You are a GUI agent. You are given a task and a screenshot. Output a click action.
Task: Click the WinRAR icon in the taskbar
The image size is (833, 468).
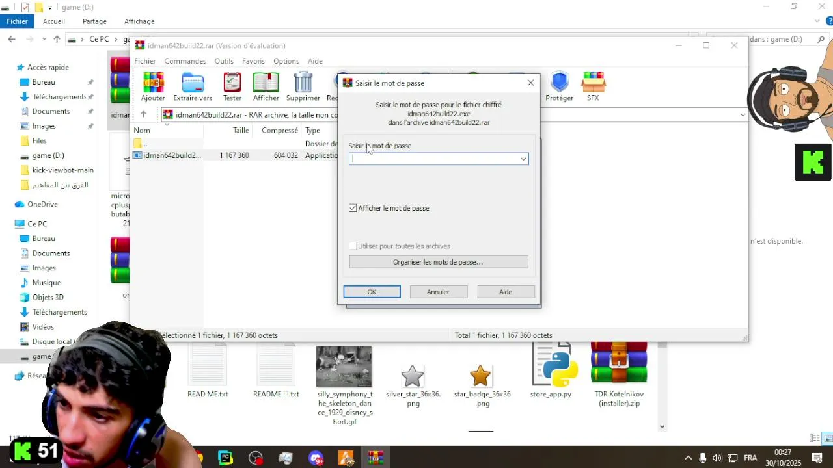tap(376, 458)
